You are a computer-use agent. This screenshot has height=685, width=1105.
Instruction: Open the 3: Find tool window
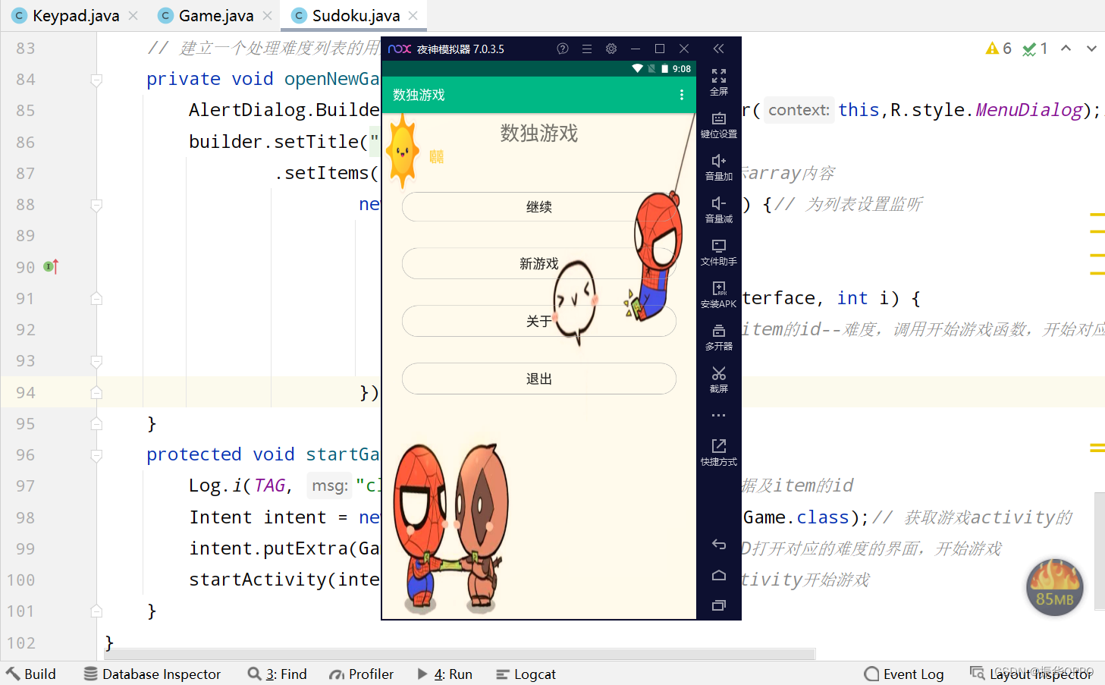point(278,674)
